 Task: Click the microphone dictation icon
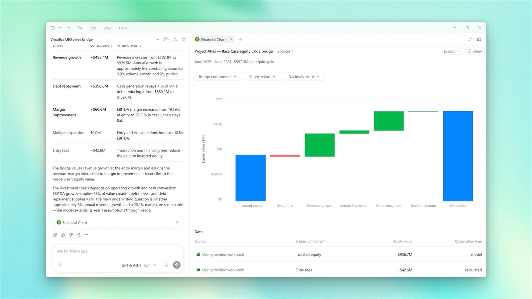[x=167, y=265]
